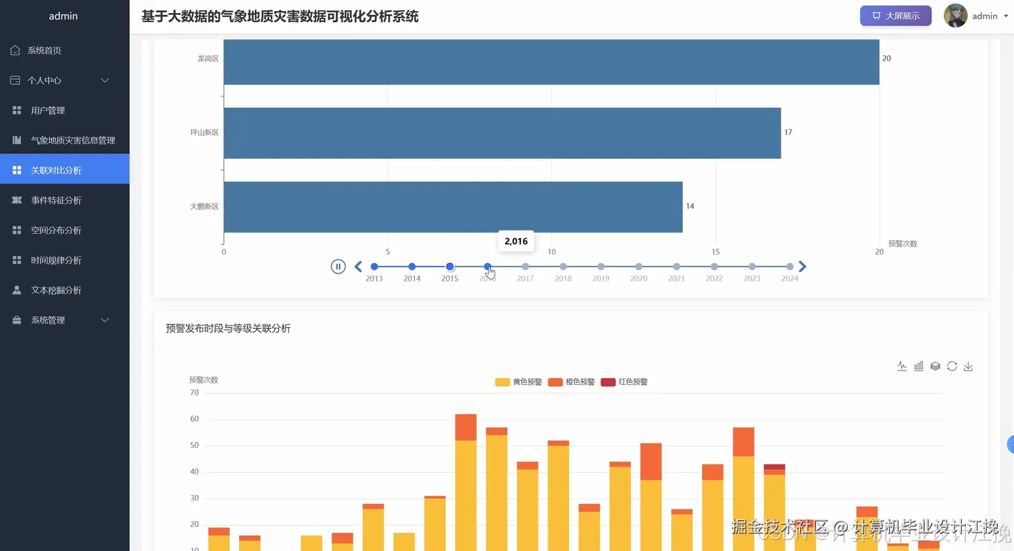The width and height of the screenshot is (1014, 551).
Task: Click the admin avatar picture
Action: (x=955, y=16)
